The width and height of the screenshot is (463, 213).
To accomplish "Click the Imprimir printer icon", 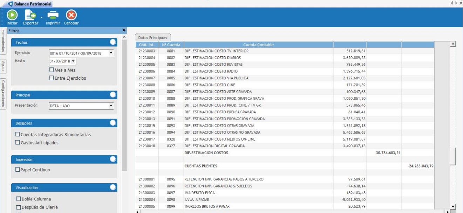I will [53, 15].
